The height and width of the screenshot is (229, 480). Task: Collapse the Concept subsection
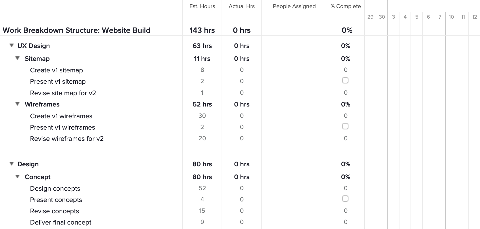point(17,176)
